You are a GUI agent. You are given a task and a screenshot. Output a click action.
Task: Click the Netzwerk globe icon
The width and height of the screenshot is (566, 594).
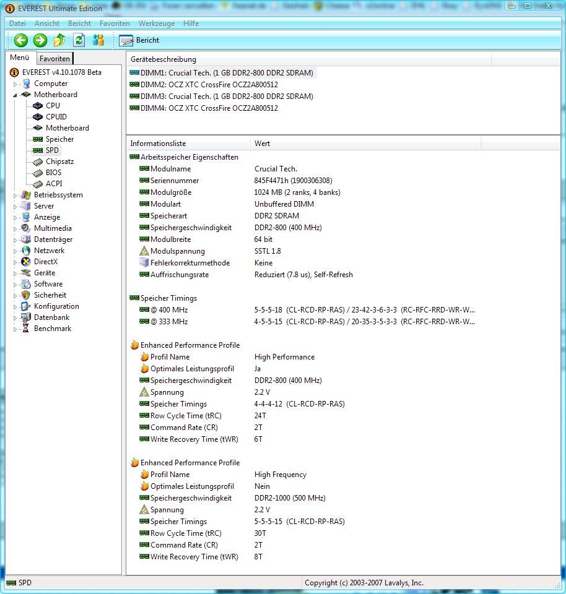(x=26, y=251)
